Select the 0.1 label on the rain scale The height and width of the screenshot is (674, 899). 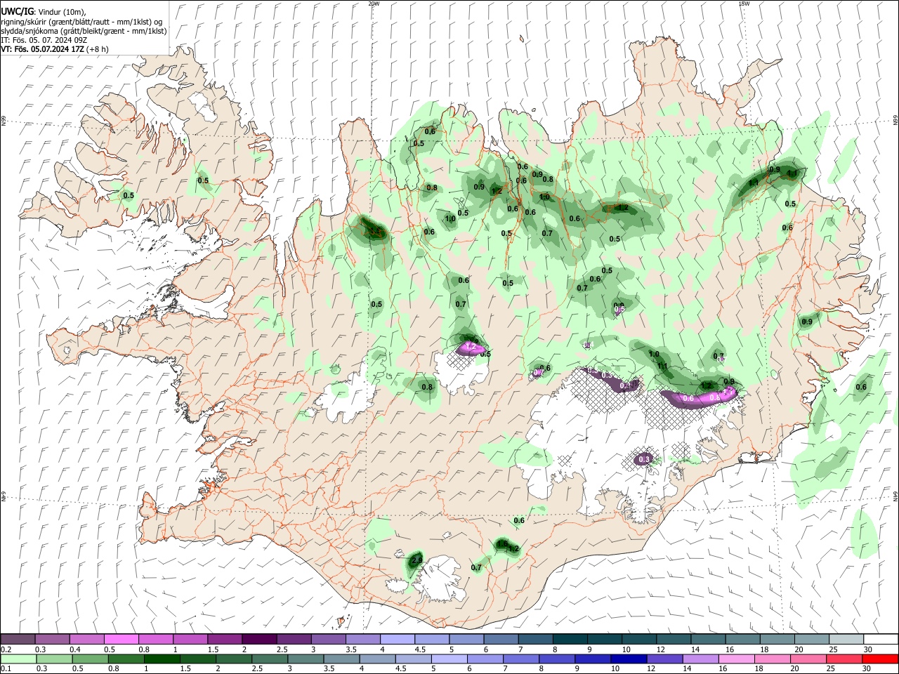(x=6, y=669)
